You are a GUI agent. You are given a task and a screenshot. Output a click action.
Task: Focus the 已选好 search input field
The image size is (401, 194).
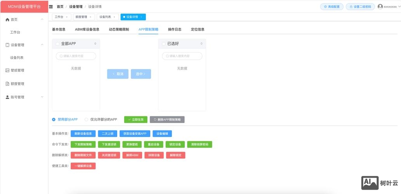coord(182,56)
